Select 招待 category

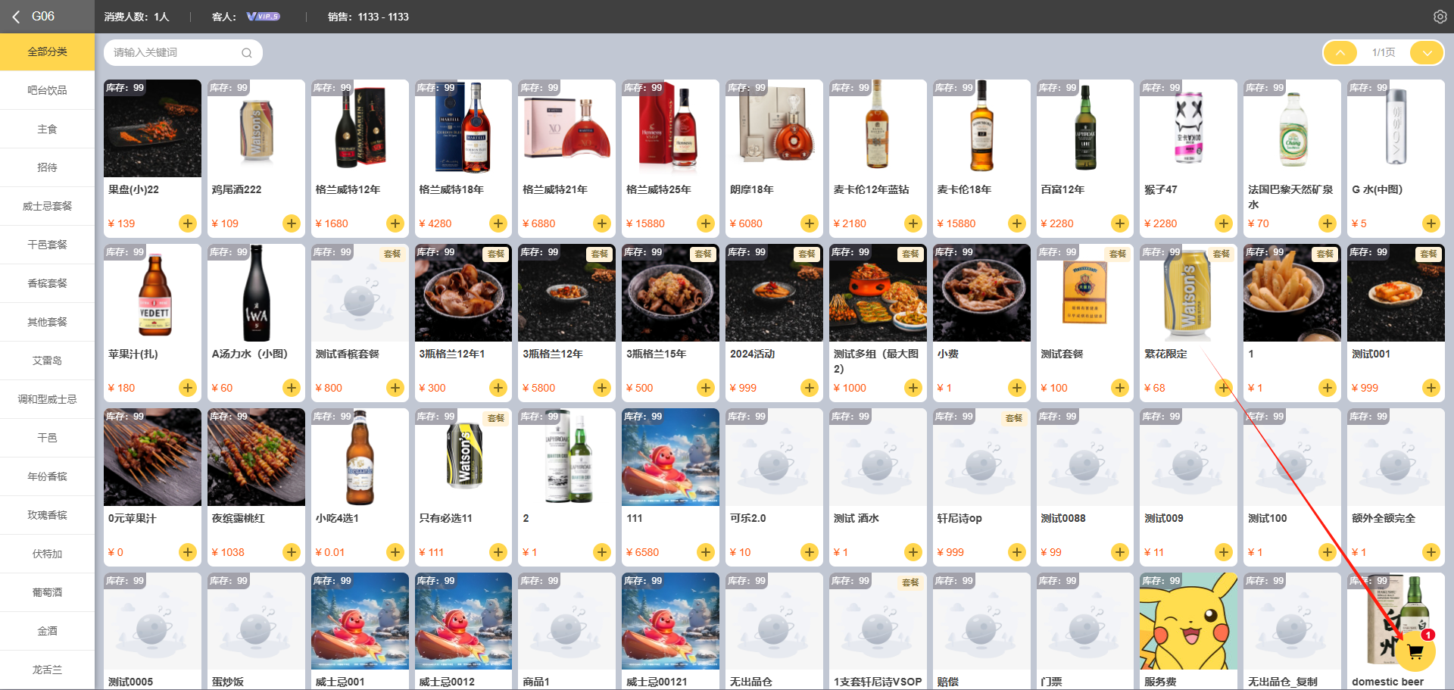click(x=47, y=167)
